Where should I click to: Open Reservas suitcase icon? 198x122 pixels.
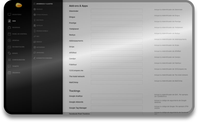(9, 27)
